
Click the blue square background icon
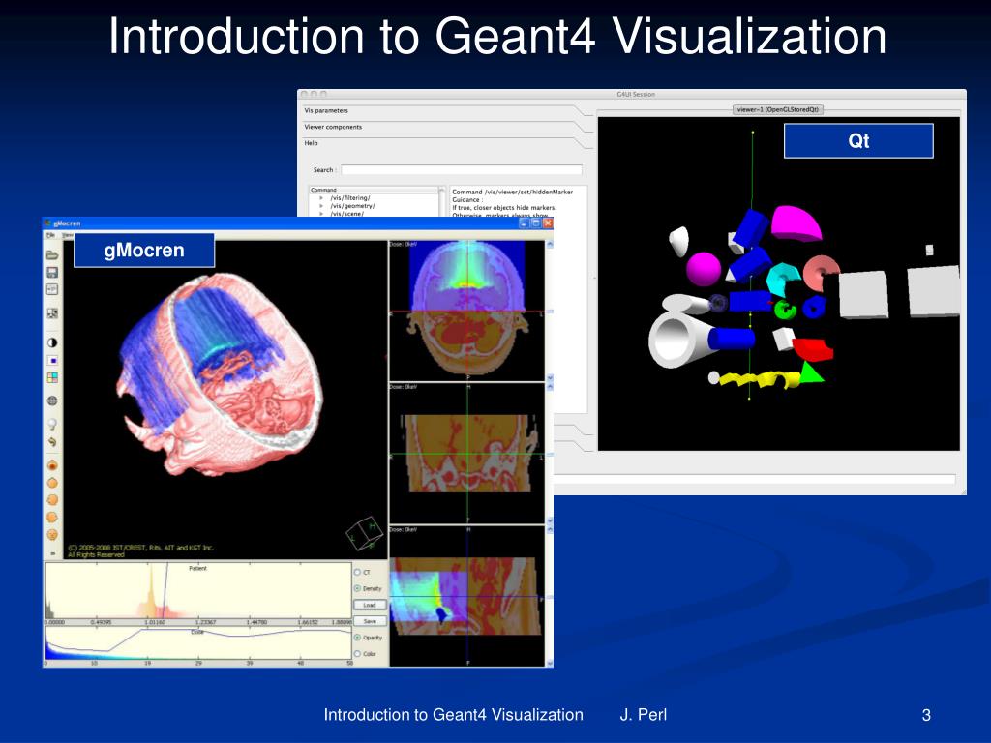(x=52, y=360)
